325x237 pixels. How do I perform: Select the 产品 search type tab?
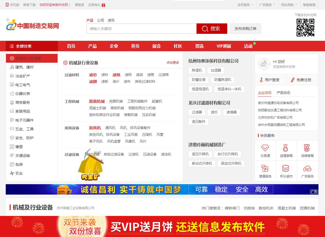(90, 20)
